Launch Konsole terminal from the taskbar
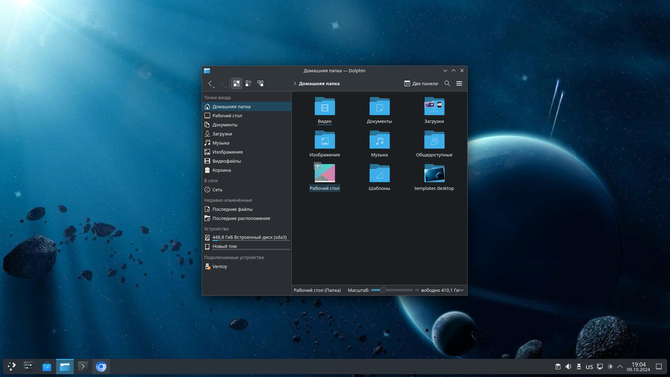 click(x=83, y=366)
